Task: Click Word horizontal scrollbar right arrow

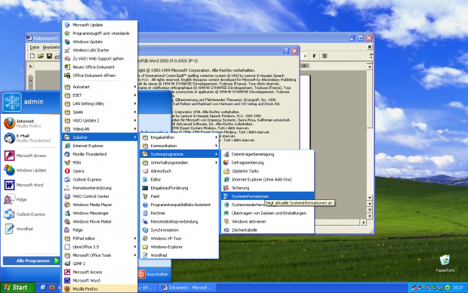Action: [363, 222]
